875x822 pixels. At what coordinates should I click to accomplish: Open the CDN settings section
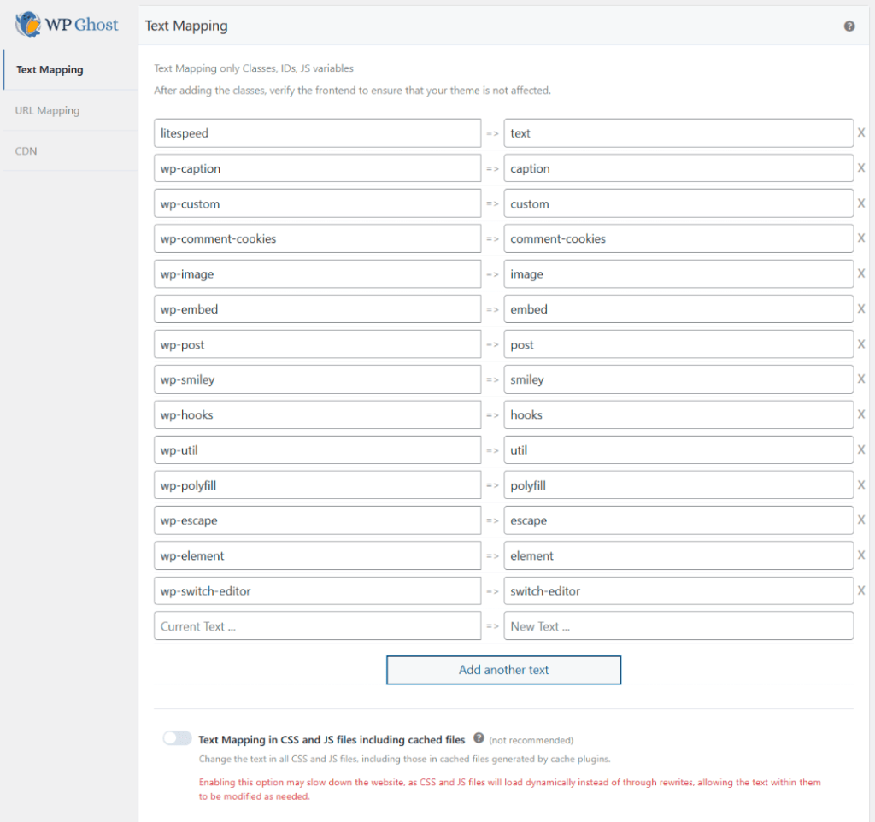click(26, 150)
